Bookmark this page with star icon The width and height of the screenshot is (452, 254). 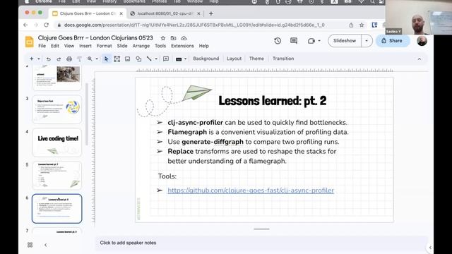tap(362, 25)
